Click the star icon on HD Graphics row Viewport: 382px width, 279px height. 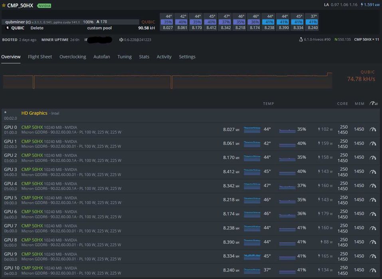click(x=5, y=112)
